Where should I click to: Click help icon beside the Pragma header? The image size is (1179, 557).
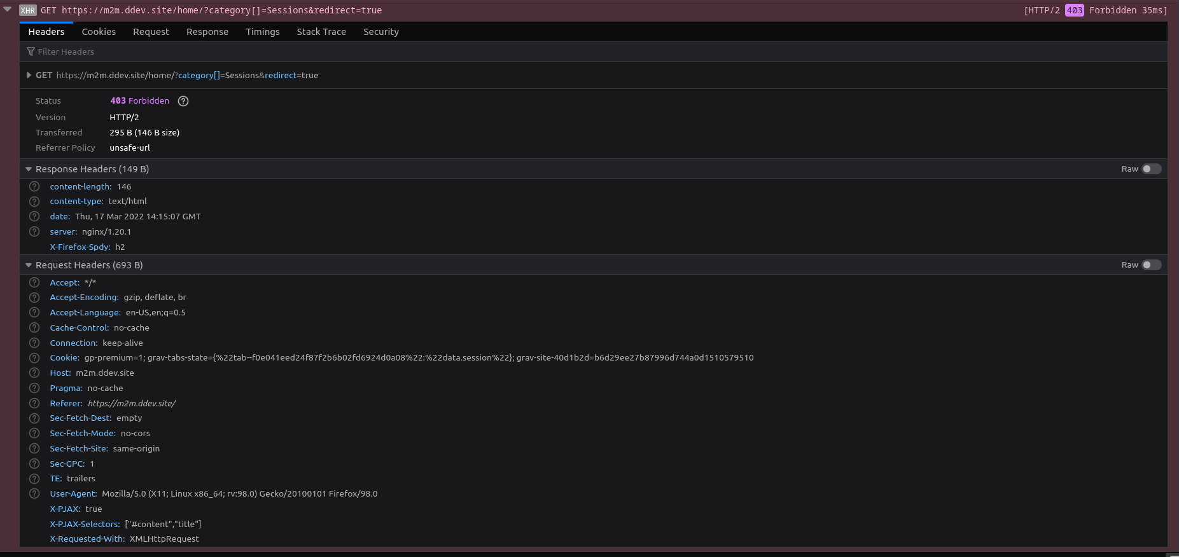[34, 388]
